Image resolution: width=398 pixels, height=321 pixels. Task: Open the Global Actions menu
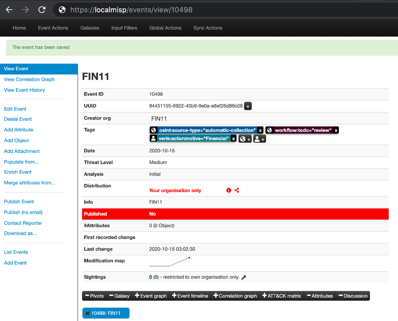coord(165,28)
